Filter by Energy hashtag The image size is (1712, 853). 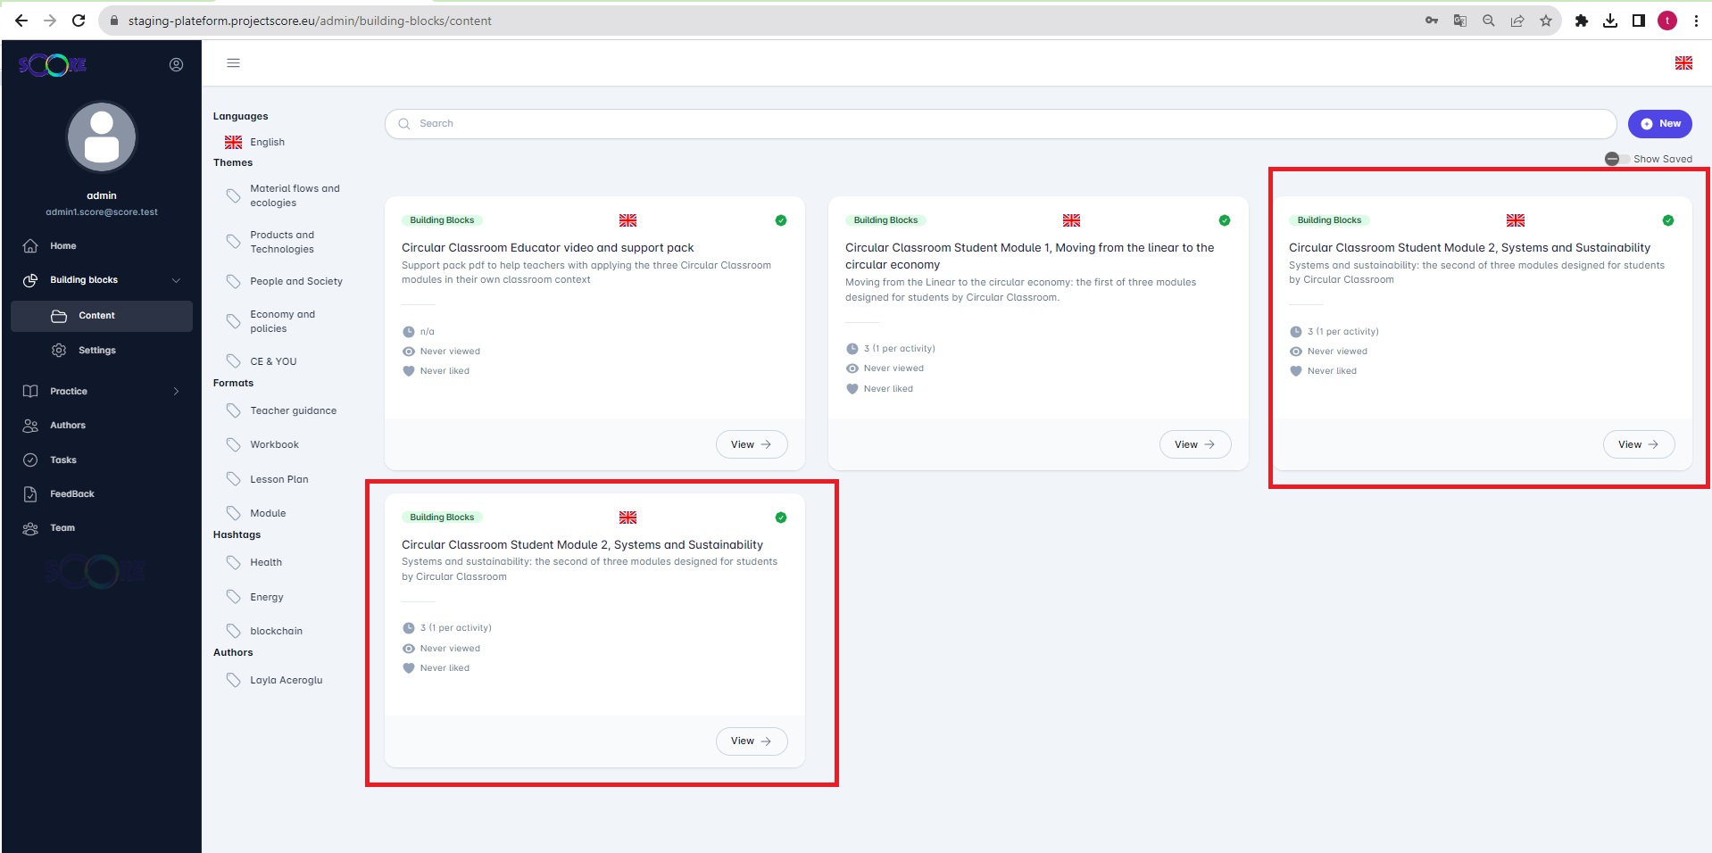266,598
